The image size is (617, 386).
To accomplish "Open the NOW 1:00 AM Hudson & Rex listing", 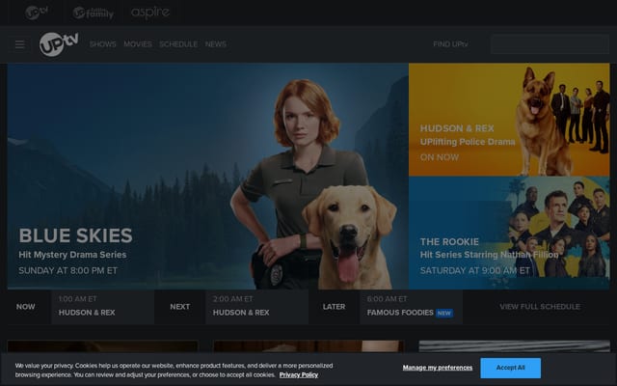I will pyautogui.click(x=102, y=307).
